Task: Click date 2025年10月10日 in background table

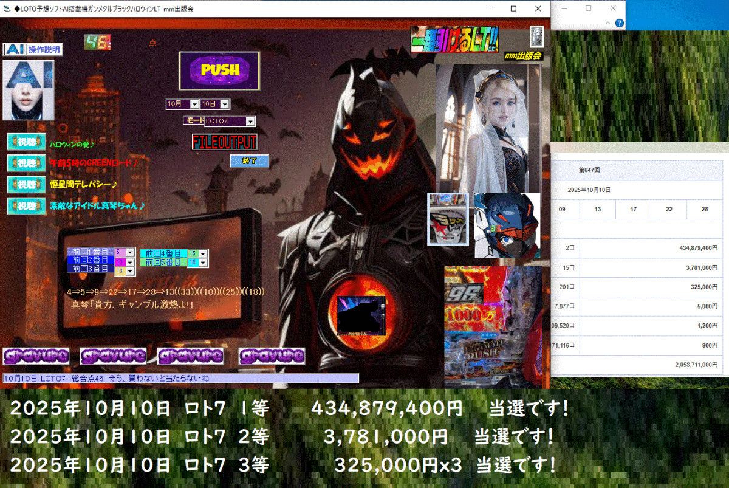Action: tap(589, 190)
